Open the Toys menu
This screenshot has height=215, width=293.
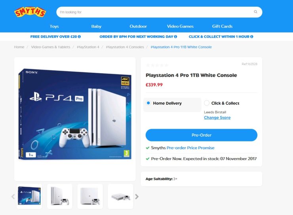click(x=54, y=27)
